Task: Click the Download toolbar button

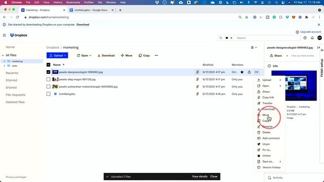Action: click(x=106, y=56)
